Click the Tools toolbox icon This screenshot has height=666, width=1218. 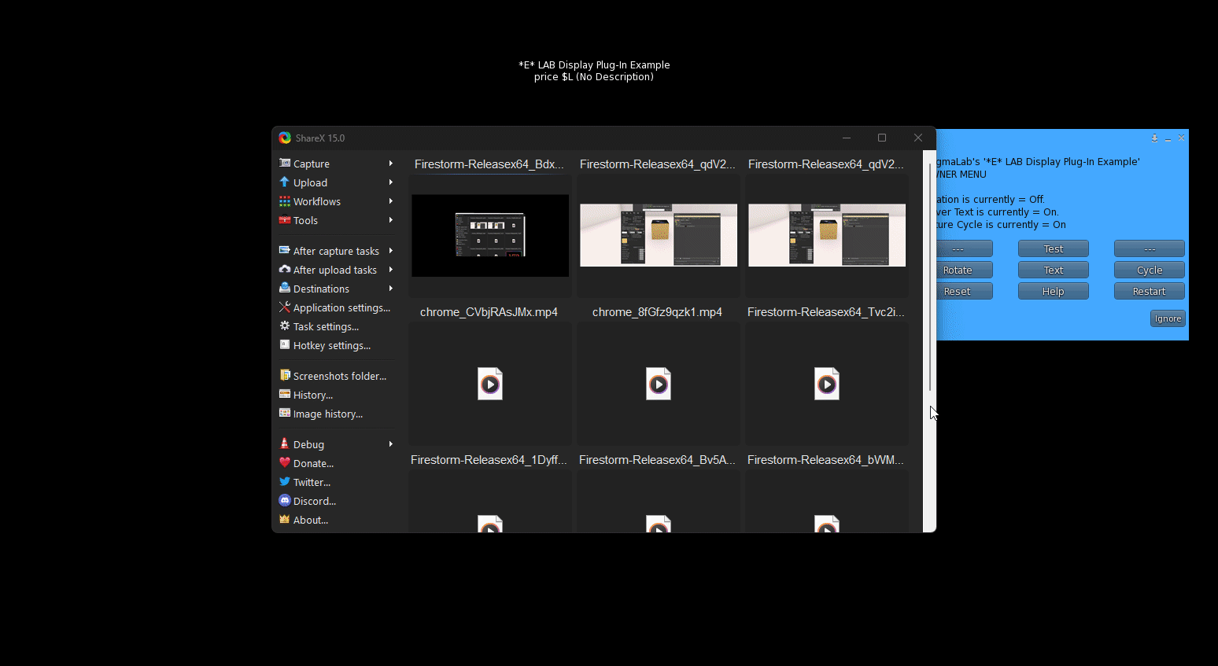[285, 220]
